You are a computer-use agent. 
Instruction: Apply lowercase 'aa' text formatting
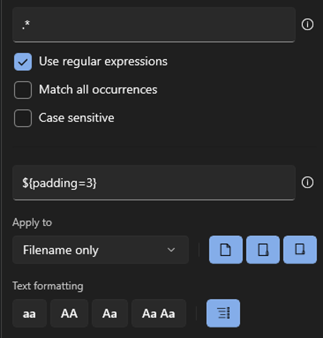click(x=29, y=313)
